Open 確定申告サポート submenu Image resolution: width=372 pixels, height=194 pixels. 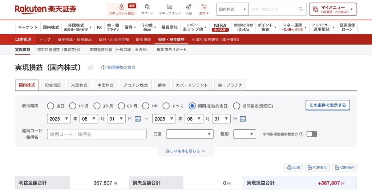[171, 49]
